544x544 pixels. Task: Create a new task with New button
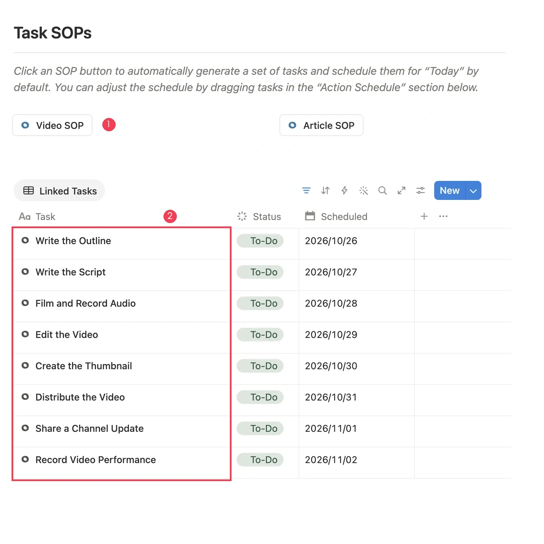(x=449, y=190)
